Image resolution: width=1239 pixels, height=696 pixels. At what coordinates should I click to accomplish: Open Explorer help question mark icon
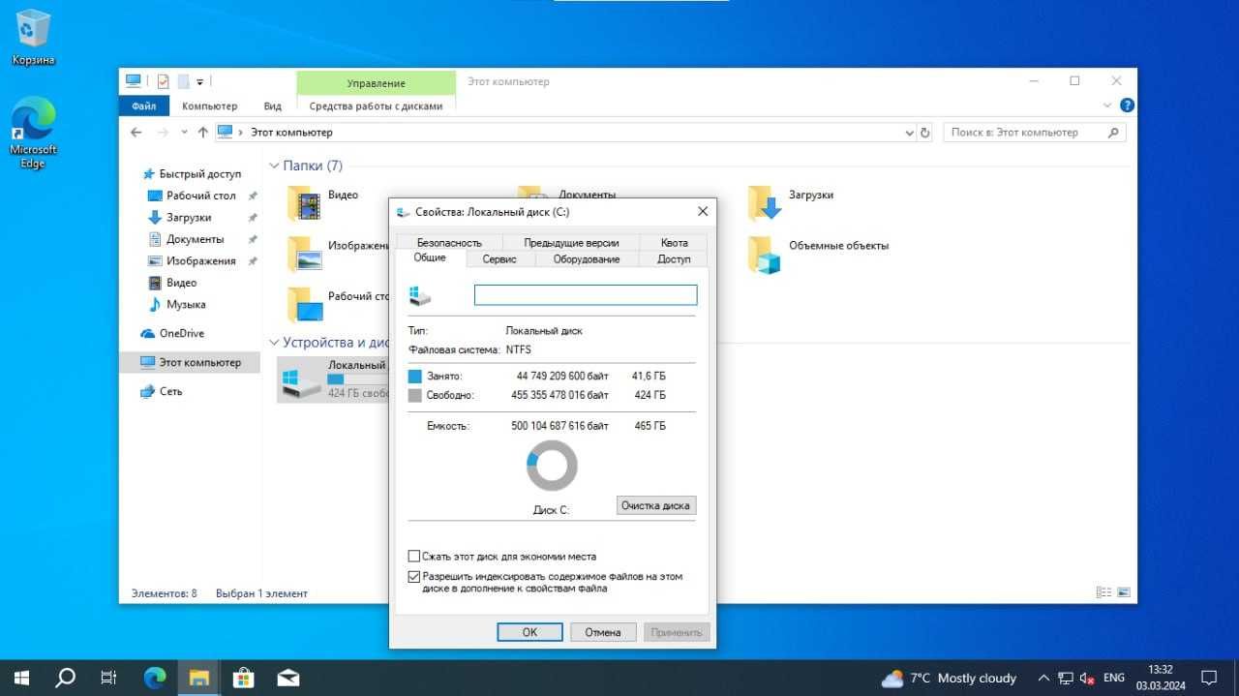pos(1127,106)
